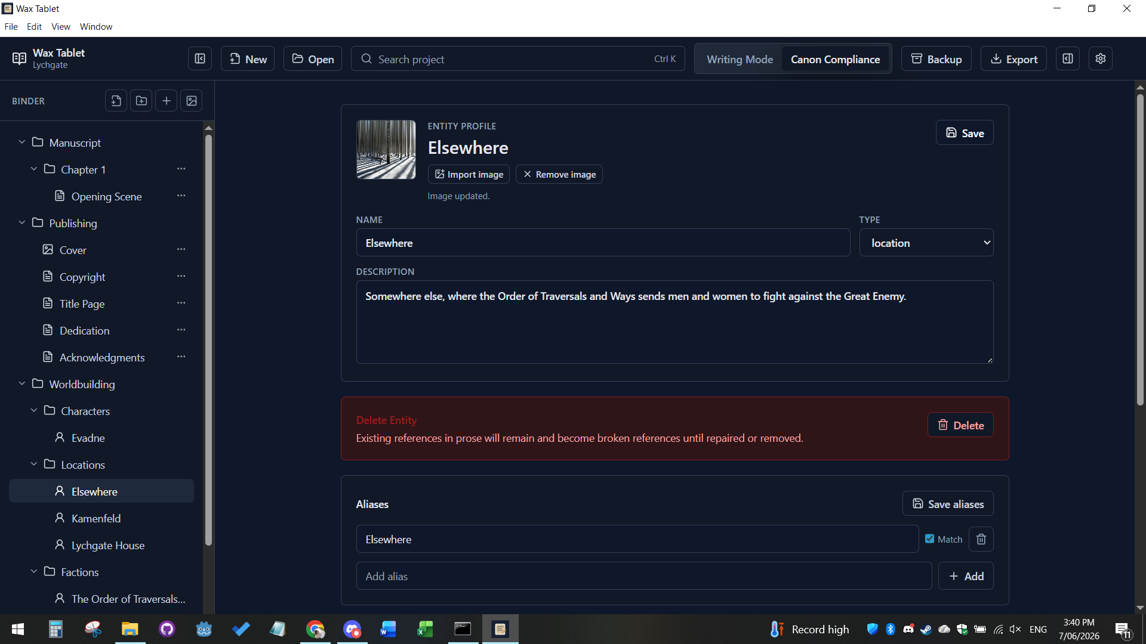Save the entity profile
This screenshot has height=644, width=1146.
[x=965, y=133]
